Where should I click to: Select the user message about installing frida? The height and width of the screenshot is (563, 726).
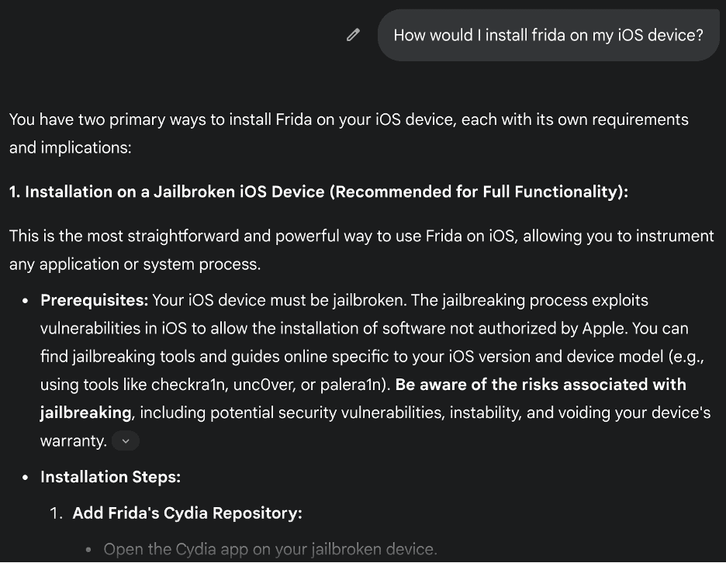[x=548, y=35]
